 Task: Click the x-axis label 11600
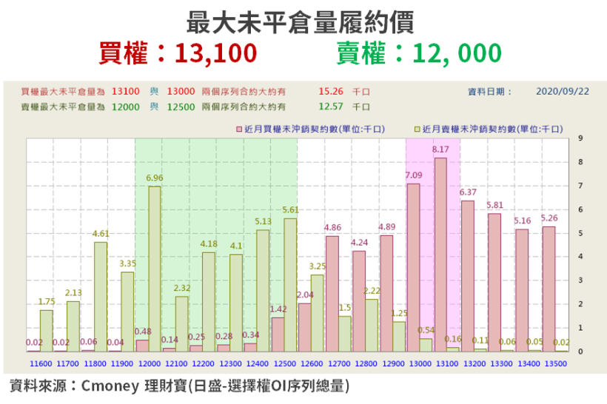(41, 364)
